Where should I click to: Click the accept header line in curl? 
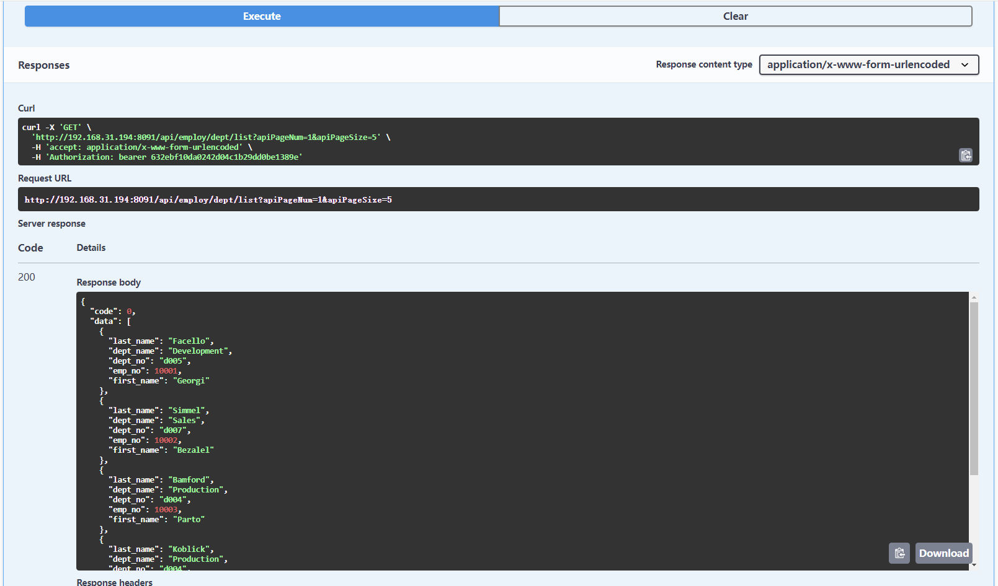coord(142,147)
